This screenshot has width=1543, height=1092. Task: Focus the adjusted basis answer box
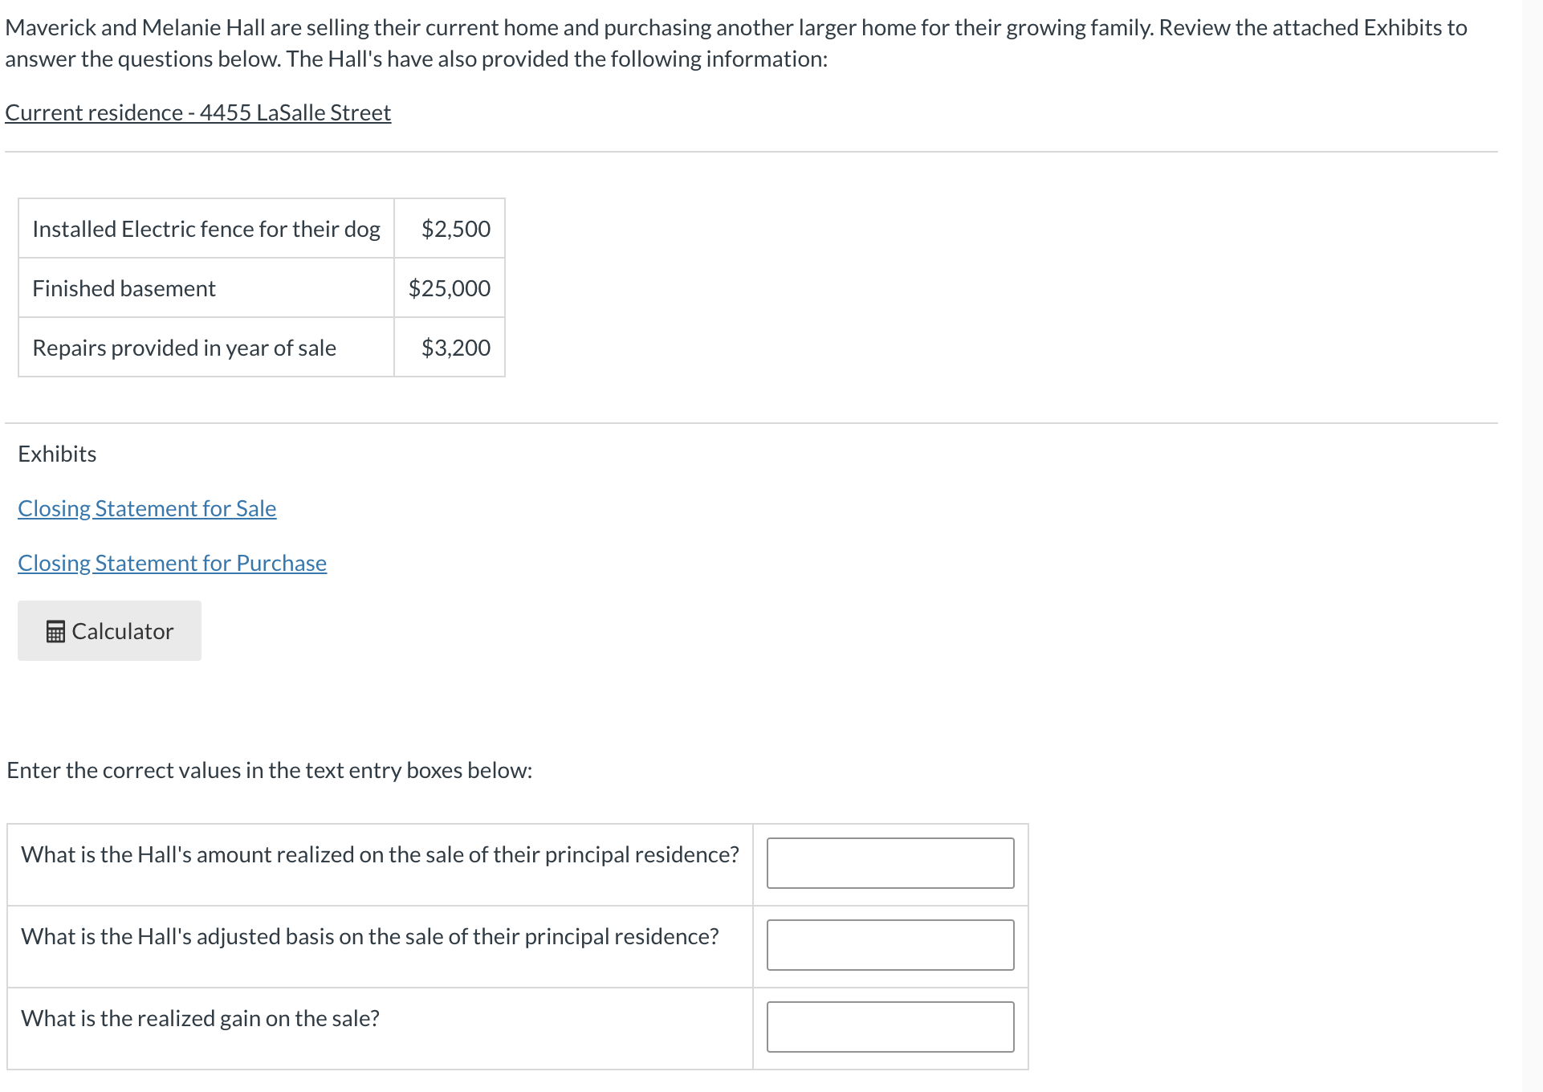click(890, 945)
